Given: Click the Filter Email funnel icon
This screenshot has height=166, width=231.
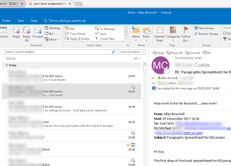Looking at the screenshot, I should tap(225, 39).
